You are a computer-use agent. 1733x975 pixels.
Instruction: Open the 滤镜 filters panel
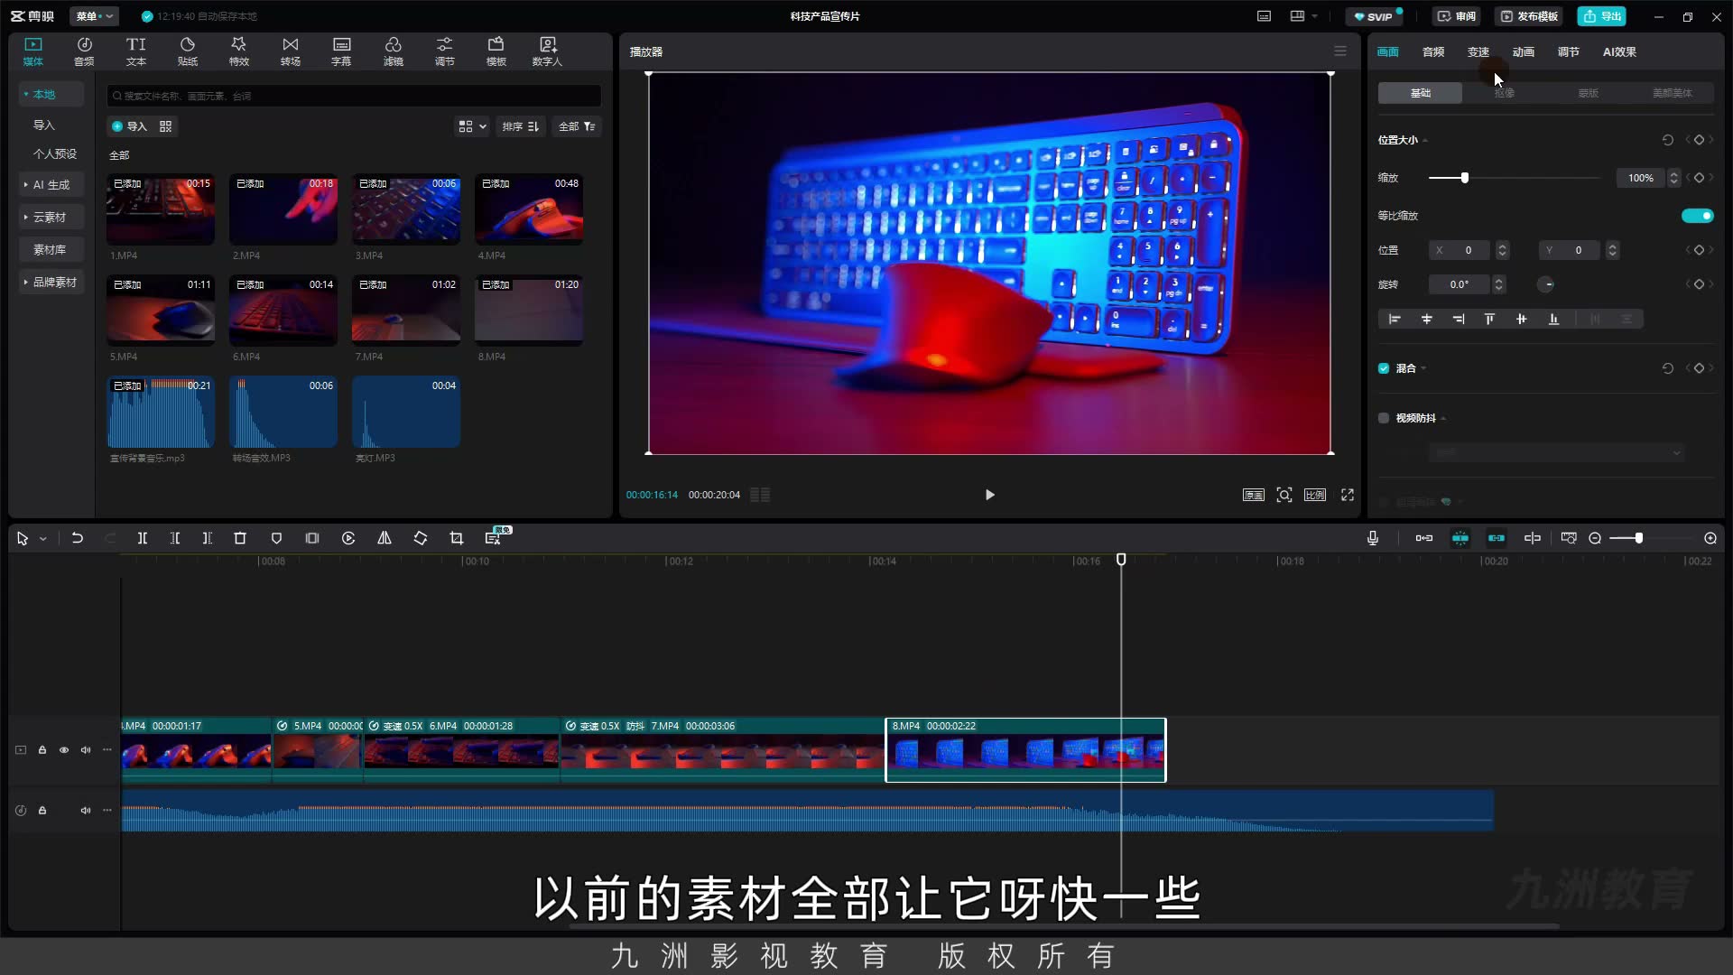tap(394, 51)
